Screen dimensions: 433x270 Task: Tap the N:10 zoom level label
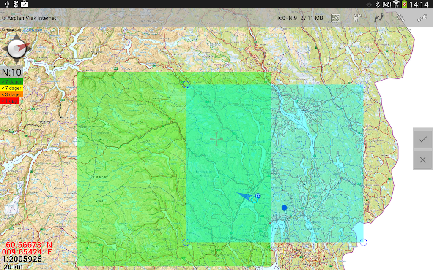11,73
